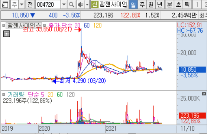The image size is (207, 134).
Task: Click the blue 60 moving average label
Action: [87, 26]
